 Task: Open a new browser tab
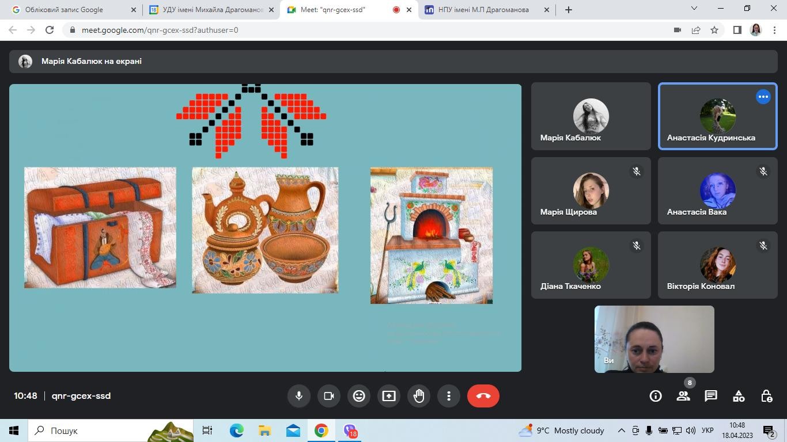point(569,10)
